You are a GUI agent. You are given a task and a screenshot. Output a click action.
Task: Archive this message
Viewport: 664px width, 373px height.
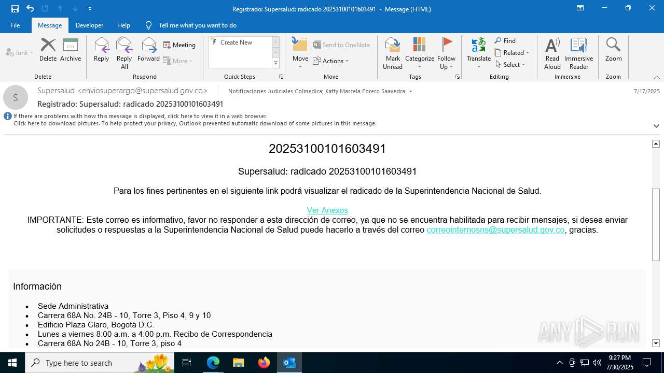click(71, 50)
